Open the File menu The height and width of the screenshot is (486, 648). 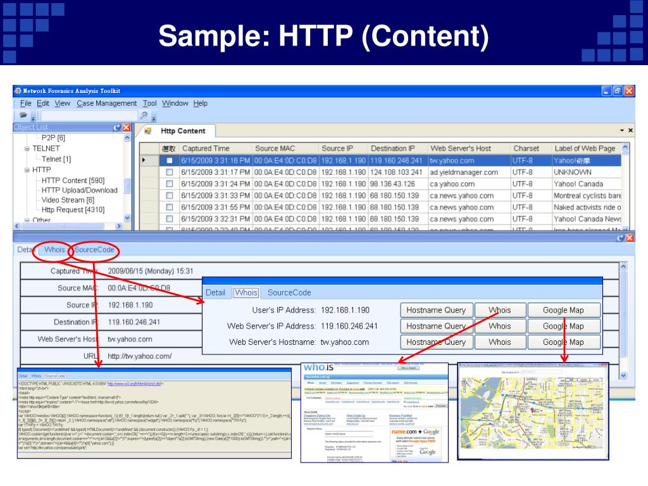(x=25, y=103)
